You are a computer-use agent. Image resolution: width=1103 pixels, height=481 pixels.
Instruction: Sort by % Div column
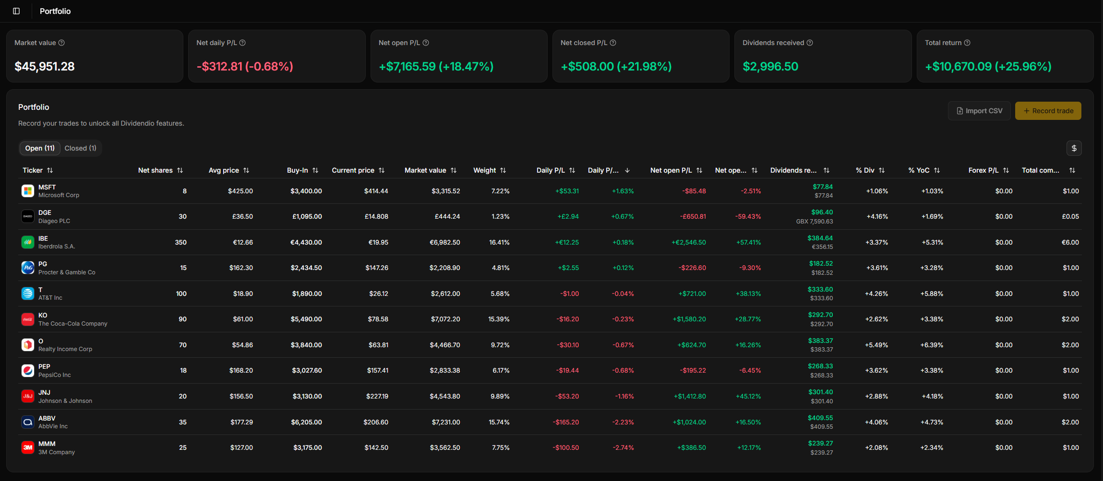870,170
